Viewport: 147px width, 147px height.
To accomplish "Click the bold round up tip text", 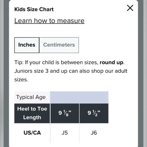I will [x=111, y=62].
